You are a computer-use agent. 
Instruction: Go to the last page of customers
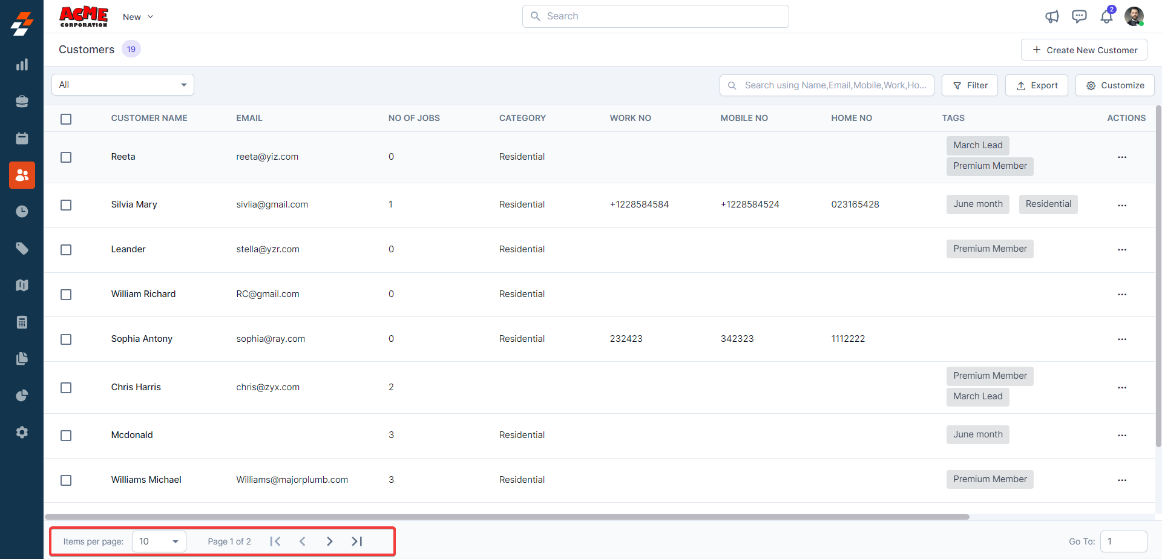[x=357, y=541]
